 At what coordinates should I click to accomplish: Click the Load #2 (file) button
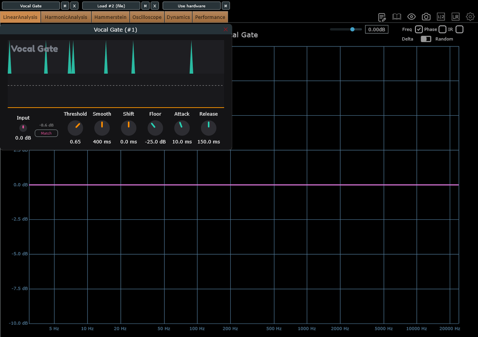pyautogui.click(x=111, y=6)
